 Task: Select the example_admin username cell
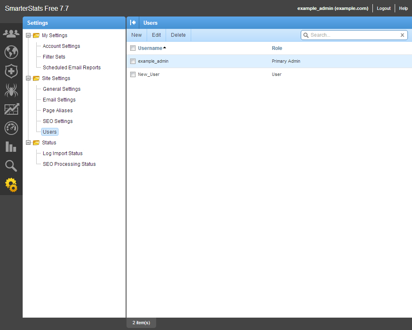pyautogui.click(x=153, y=61)
